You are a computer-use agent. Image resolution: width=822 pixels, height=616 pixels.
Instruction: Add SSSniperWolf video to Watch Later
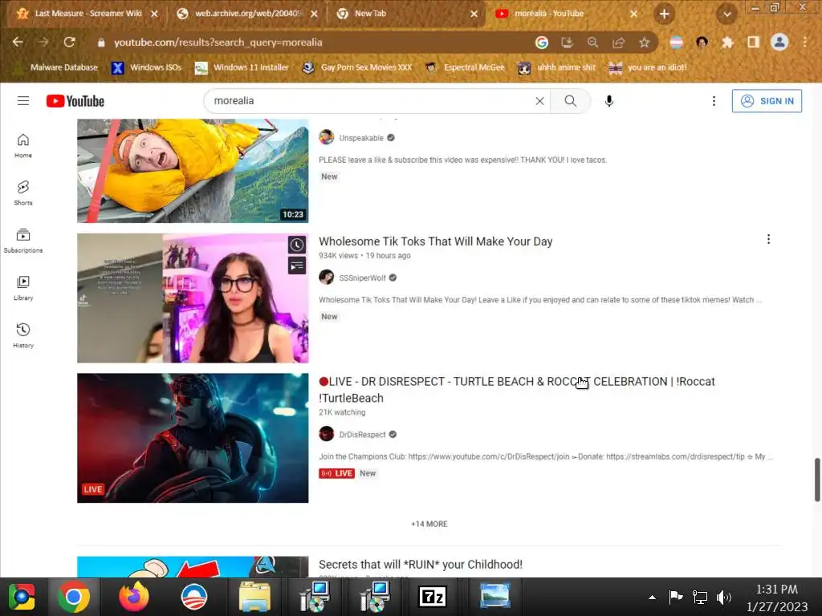[297, 245]
